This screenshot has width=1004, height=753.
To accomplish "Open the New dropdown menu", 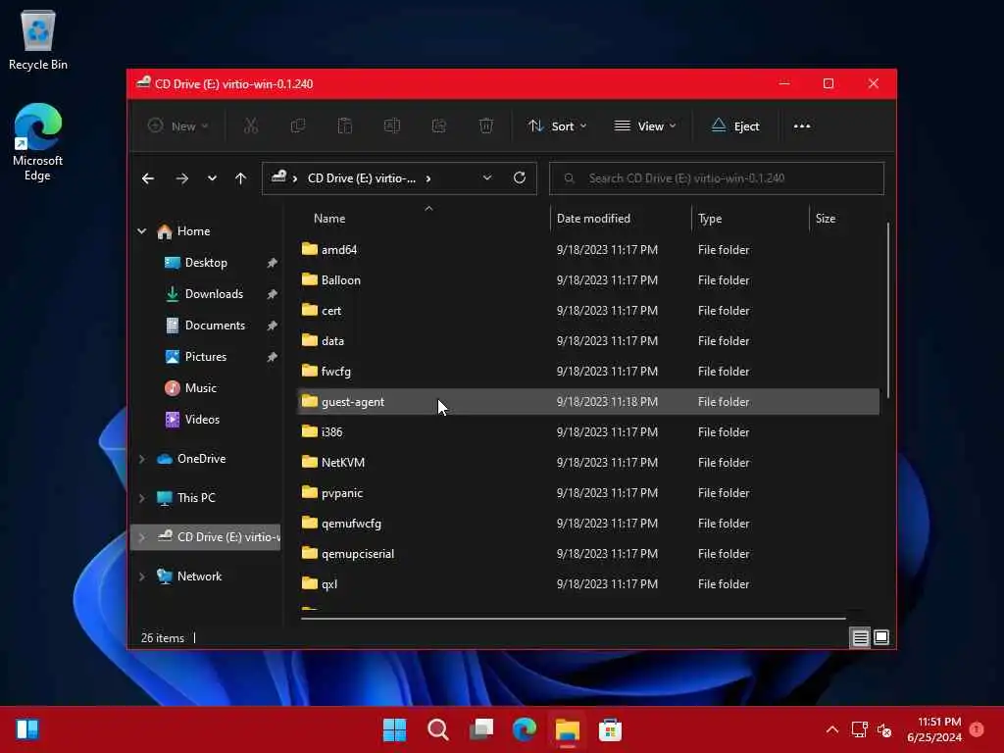I will coord(178,126).
